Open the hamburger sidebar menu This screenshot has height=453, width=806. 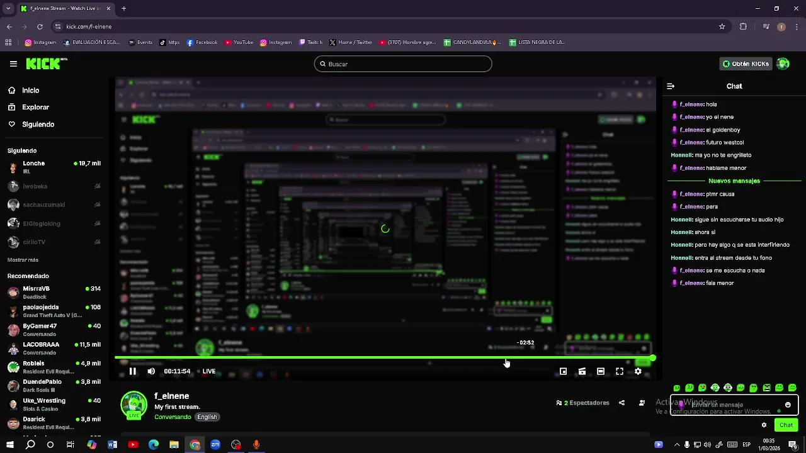point(13,64)
